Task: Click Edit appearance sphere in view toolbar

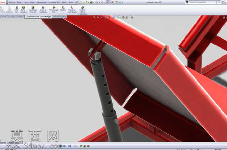Action: tap(123, 17)
